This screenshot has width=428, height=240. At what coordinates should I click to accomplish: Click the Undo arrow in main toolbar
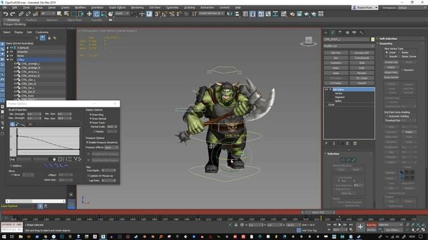tap(5, 14)
